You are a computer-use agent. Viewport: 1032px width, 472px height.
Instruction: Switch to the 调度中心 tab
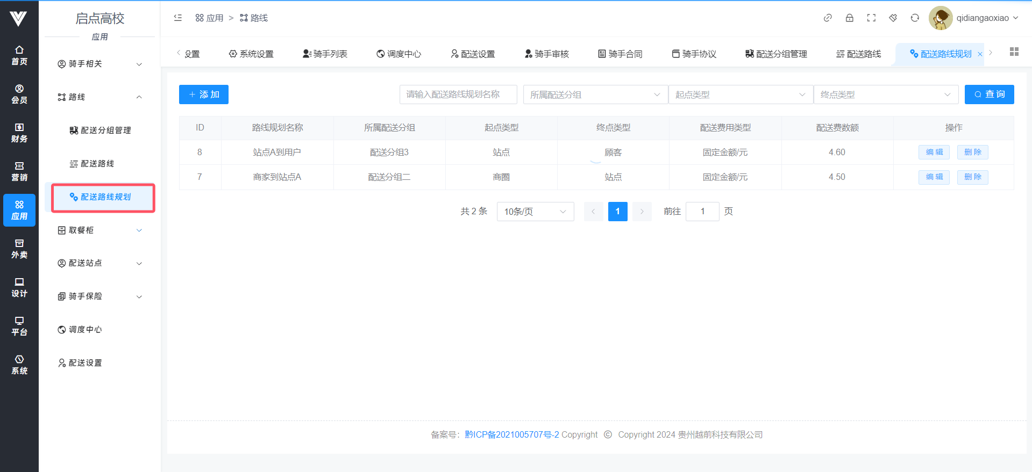[399, 54]
